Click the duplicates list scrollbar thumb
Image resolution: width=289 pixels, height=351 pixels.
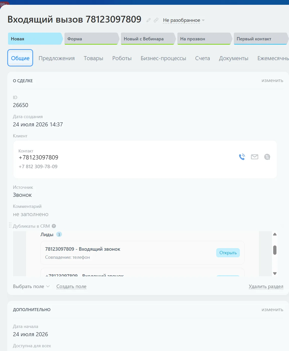[x=275, y=250]
